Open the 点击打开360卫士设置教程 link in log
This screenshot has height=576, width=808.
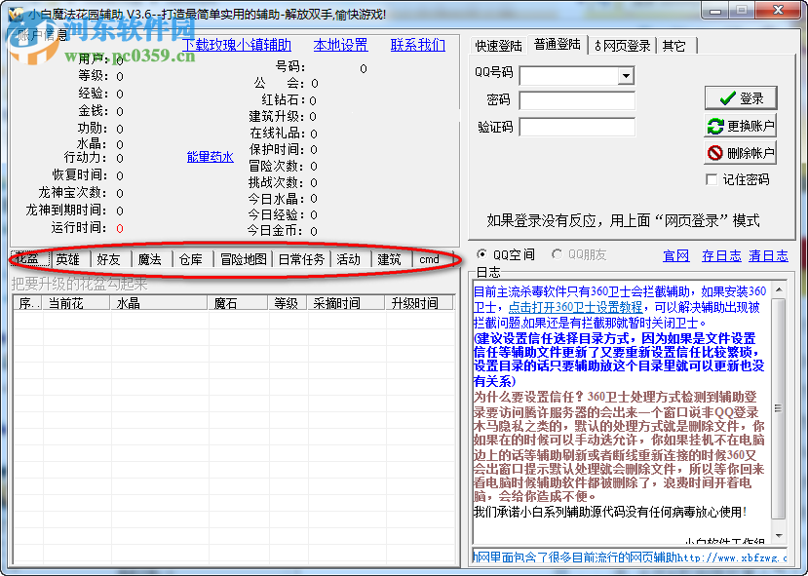(575, 308)
